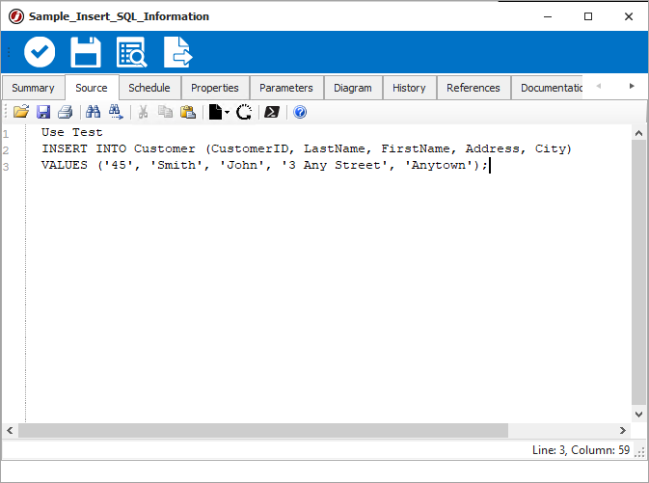Close the Sample_Insert_SQL_Information window
This screenshot has width=649, height=483.
point(629,16)
